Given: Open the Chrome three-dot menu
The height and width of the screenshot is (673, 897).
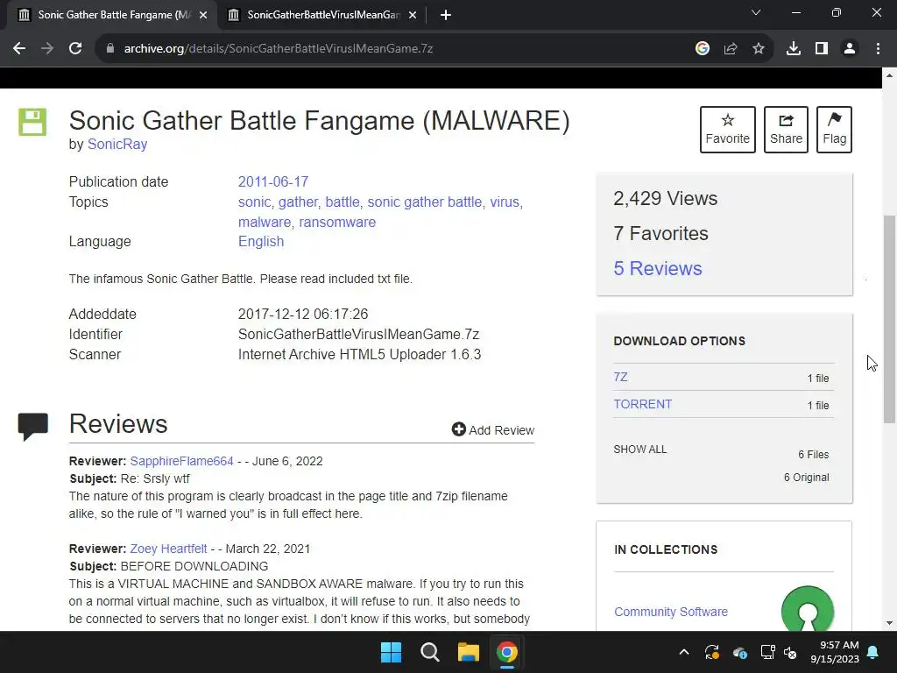Looking at the screenshot, I should click(878, 49).
